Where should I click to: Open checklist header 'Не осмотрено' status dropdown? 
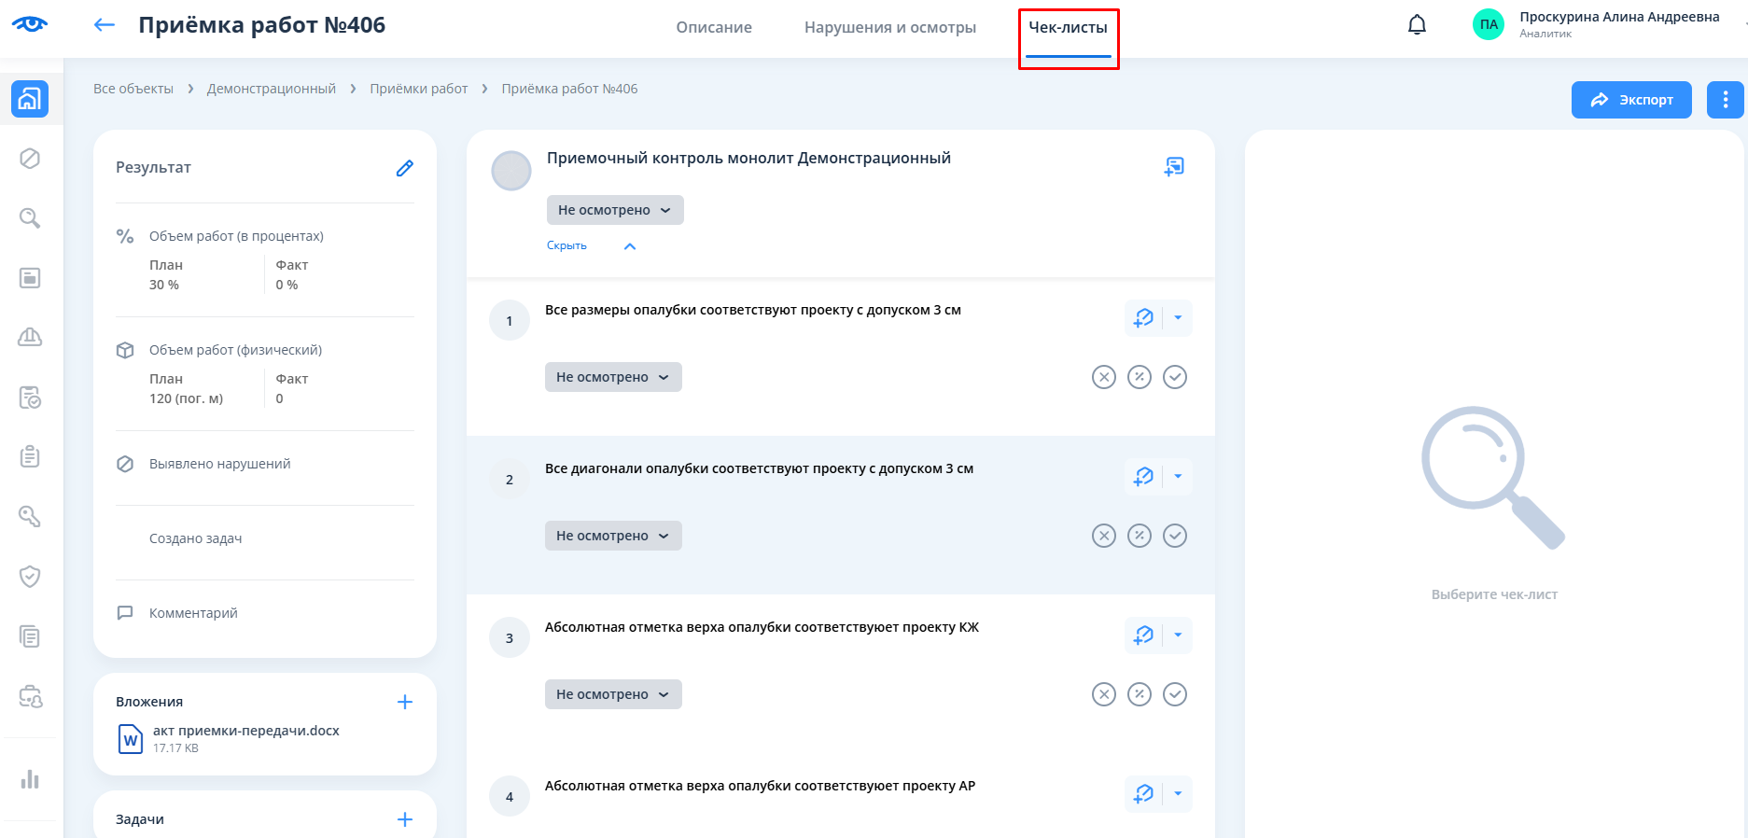point(615,210)
